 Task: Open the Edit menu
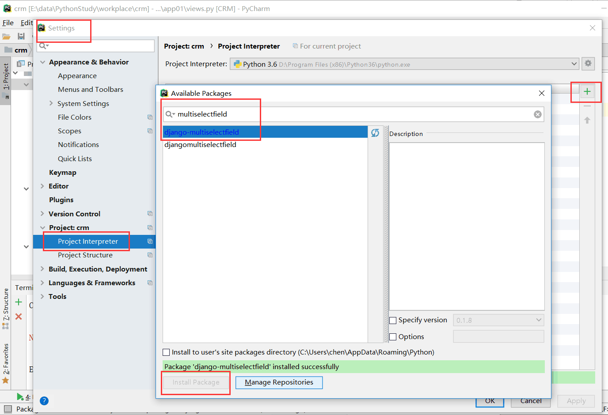(27, 23)
